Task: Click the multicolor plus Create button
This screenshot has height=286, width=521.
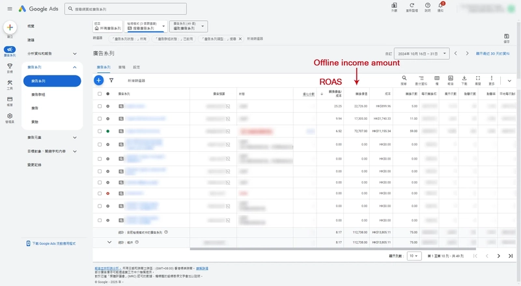Action: click(10, 27)
